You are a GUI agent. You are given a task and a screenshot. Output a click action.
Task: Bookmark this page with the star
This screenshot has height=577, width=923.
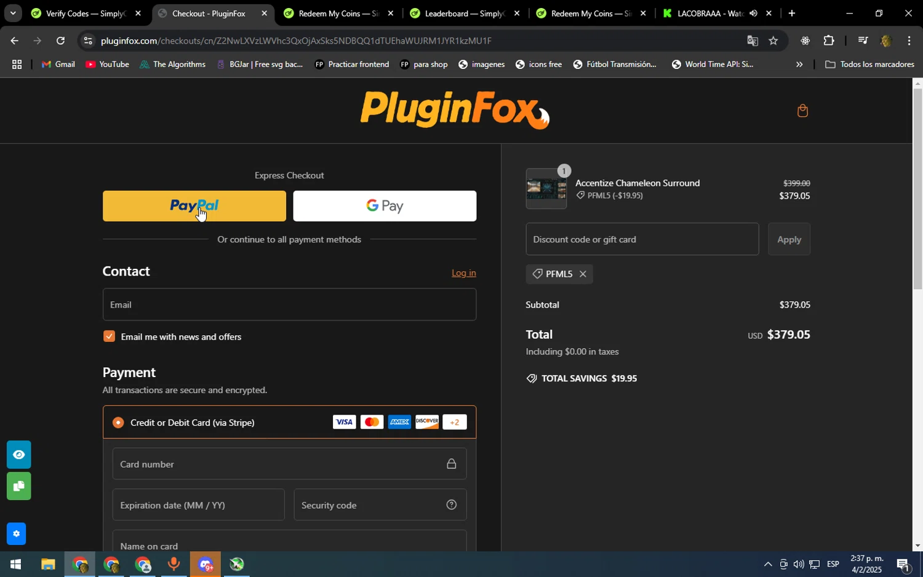[773, 41]
